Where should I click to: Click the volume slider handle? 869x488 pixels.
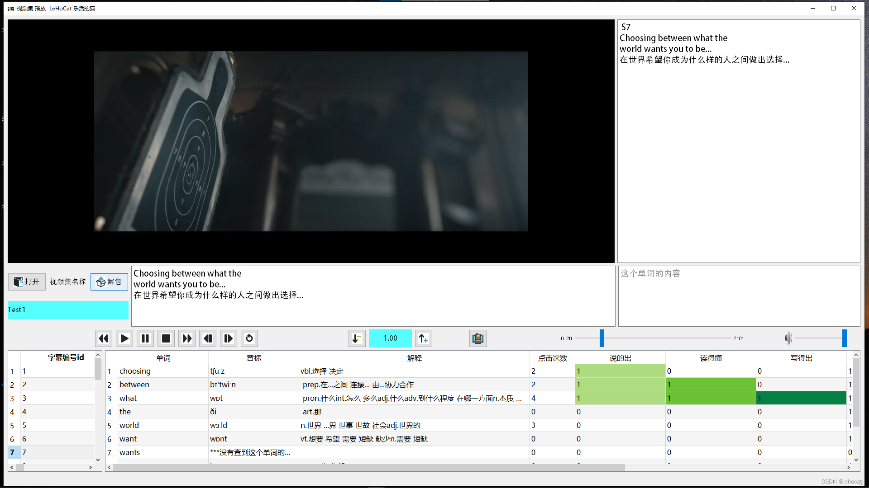coord(844,338)
